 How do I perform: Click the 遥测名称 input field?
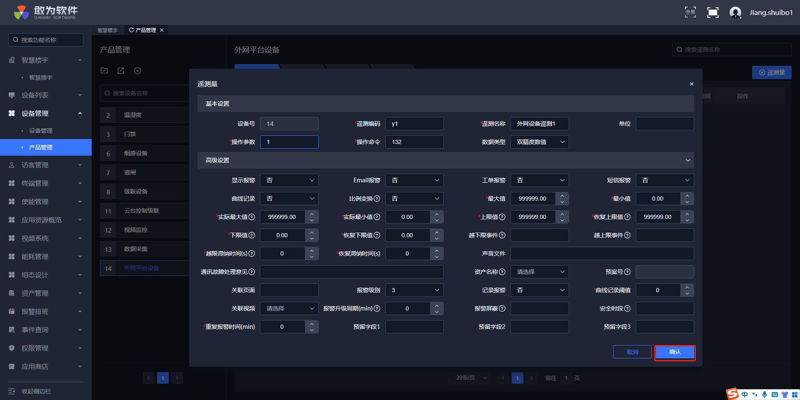[x=540, y=124]
